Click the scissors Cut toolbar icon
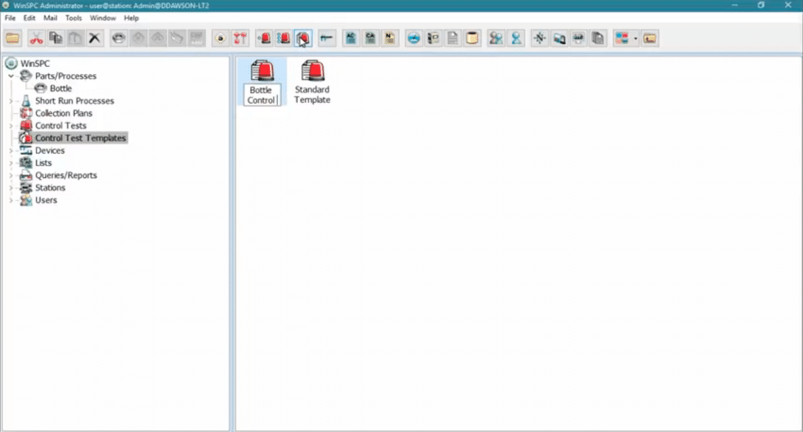 (37, 38)
